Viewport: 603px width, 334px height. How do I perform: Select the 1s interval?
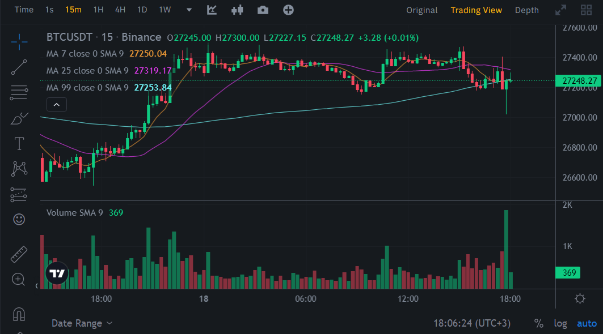click(49, 10)
